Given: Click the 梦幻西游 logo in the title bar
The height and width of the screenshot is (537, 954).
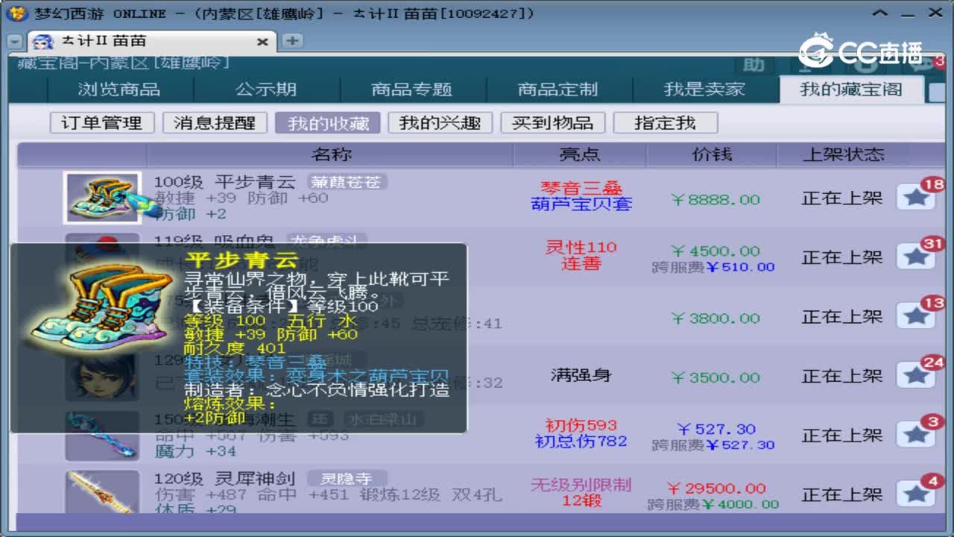Looking at the screenshot, I should 16,13.
